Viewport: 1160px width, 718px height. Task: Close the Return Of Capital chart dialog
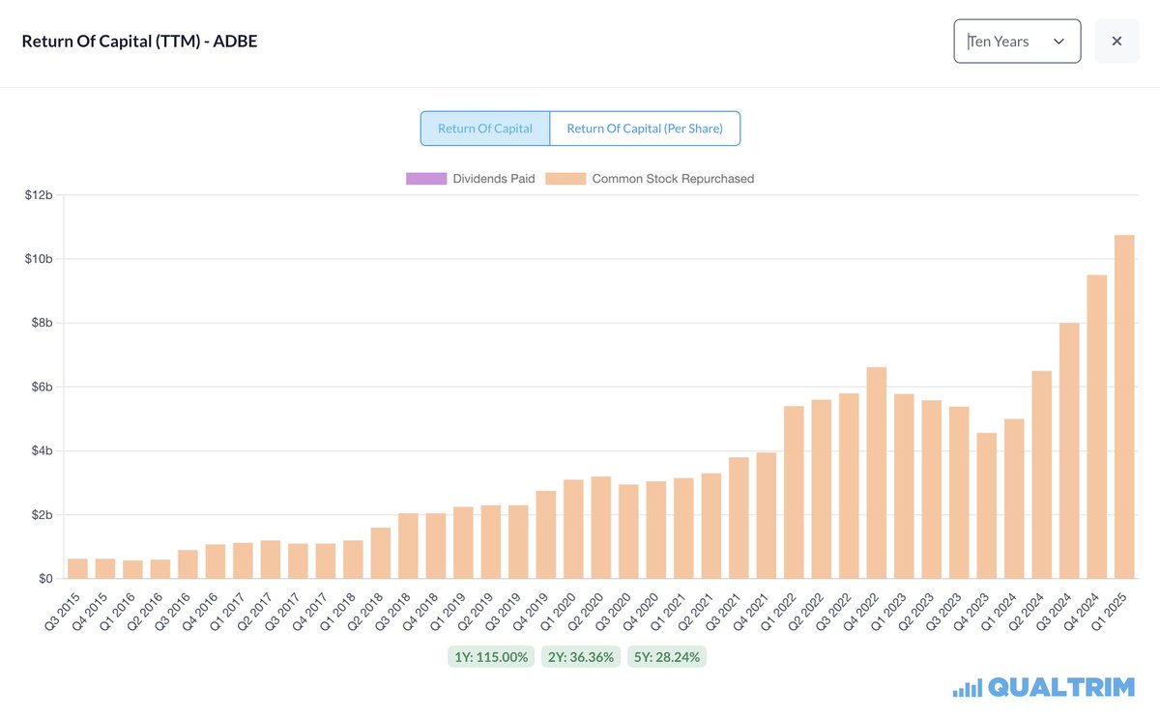pyautogui.click(x=1116, y=42)
